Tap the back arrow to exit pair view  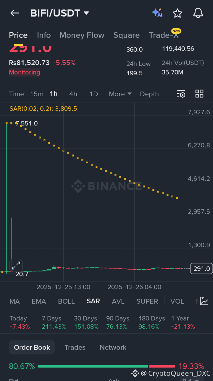tap(14, 13)
